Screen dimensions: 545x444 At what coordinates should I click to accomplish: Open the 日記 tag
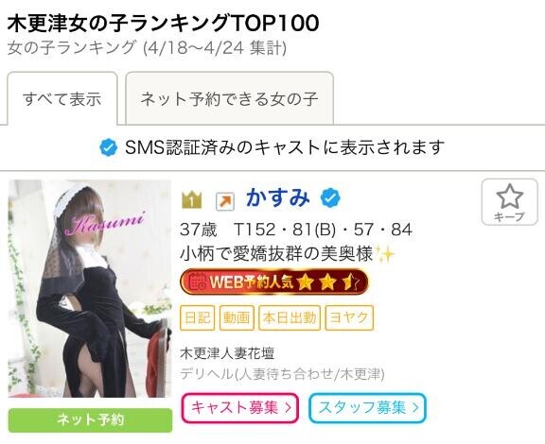coord(198,317)
